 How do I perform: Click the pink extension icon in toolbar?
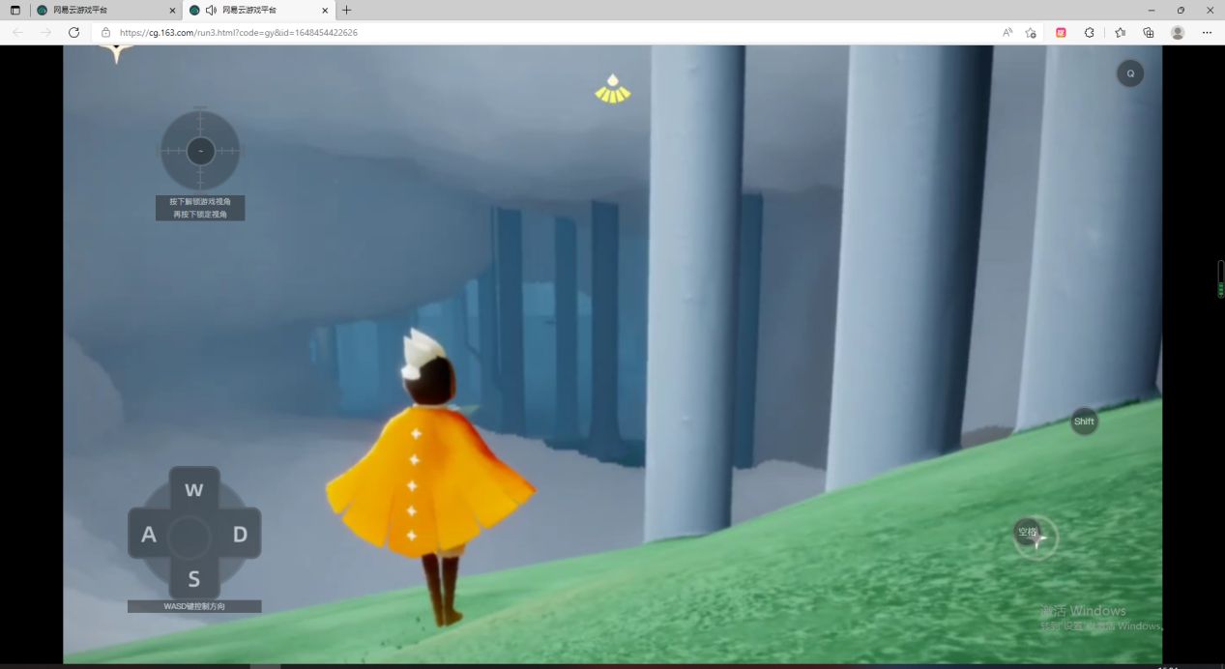(x=1061, y=32)
